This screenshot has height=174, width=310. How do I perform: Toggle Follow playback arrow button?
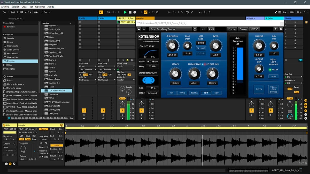(x=101, y=12)
